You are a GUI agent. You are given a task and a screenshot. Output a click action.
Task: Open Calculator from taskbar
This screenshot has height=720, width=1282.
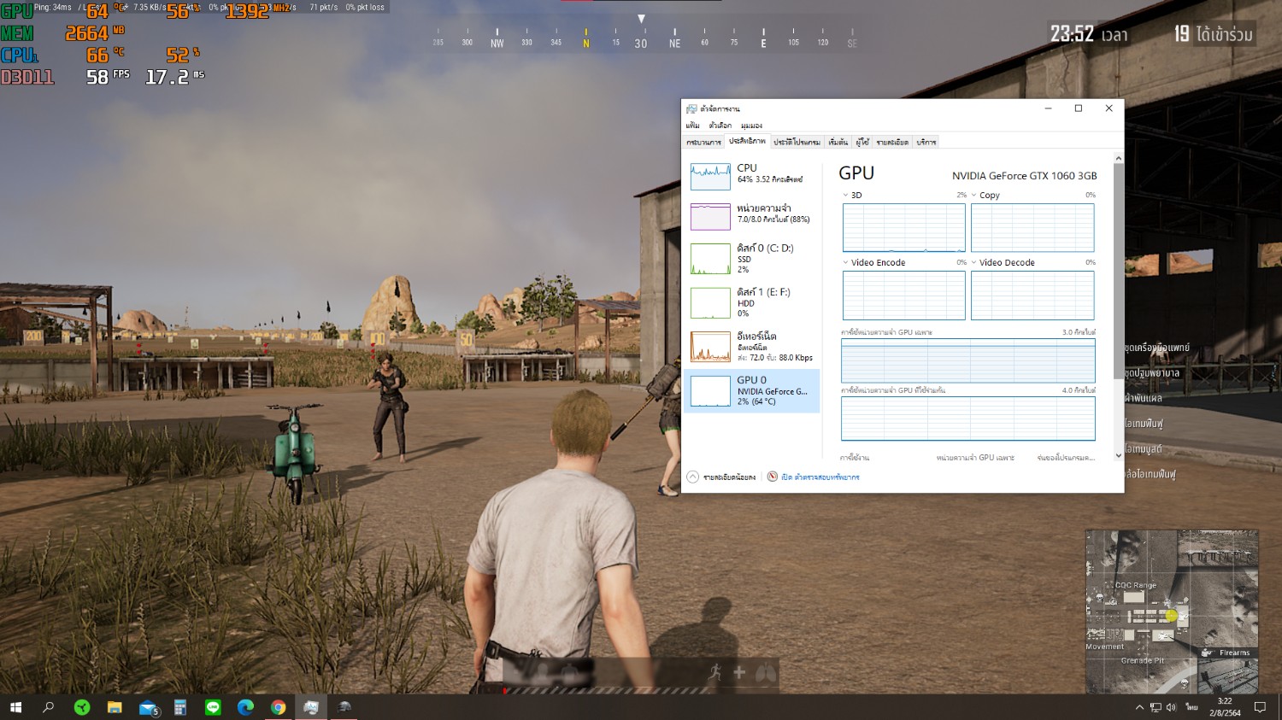[x=180, y=707]
